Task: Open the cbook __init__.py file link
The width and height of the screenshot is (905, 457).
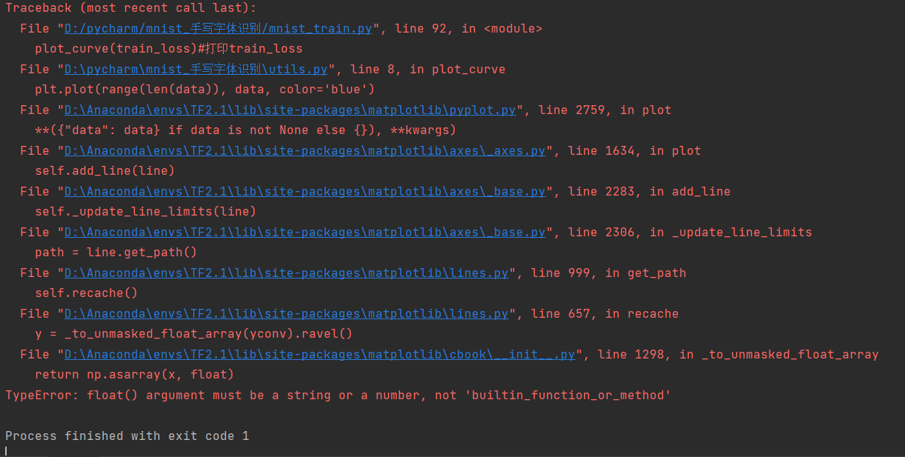Action: [319, 355]
